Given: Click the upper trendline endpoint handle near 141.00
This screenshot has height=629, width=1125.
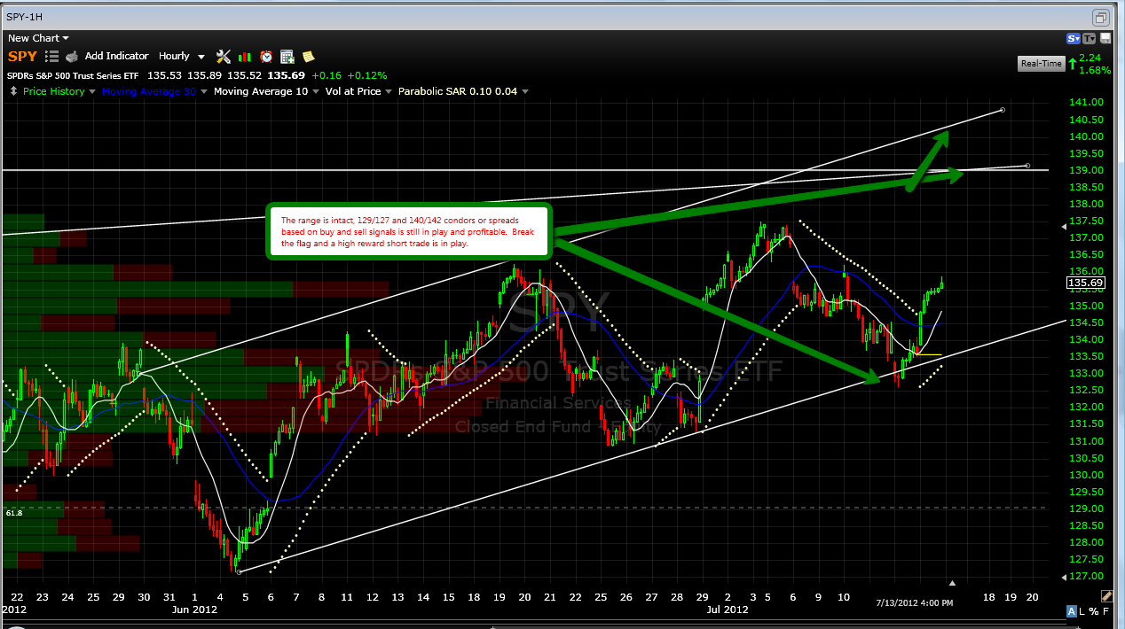Looking at the screenshot, I should tap(1003, 110).
